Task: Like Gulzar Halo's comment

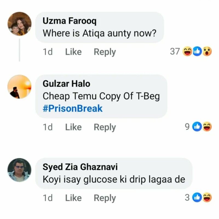Action: [73, 127]
